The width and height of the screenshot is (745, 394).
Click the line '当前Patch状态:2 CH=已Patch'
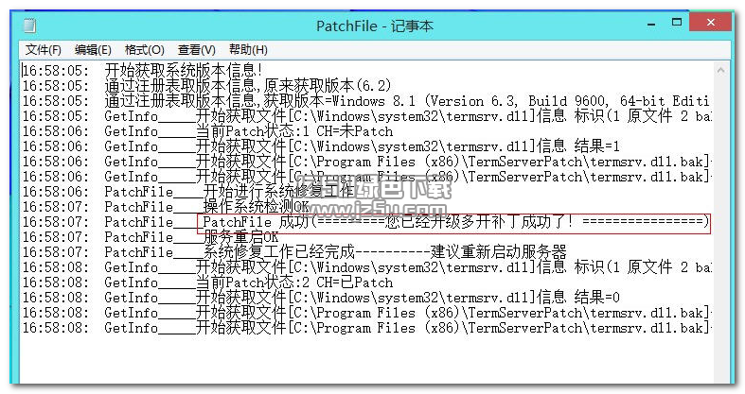click(207, 283)
